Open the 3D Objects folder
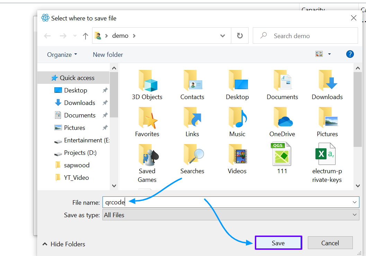 pos(147,85)
